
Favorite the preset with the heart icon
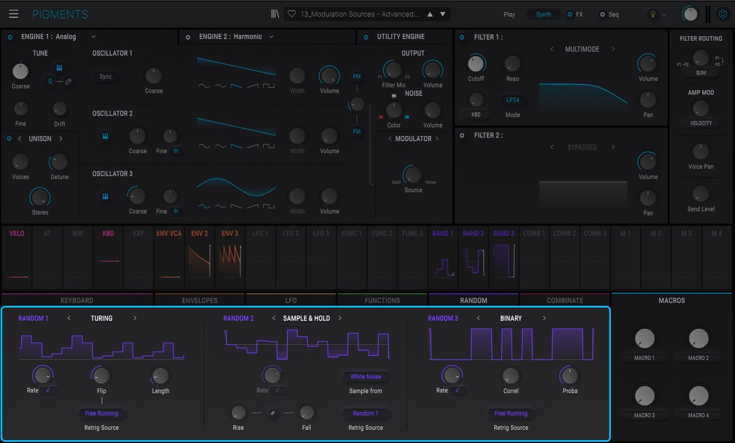[292, 14]
